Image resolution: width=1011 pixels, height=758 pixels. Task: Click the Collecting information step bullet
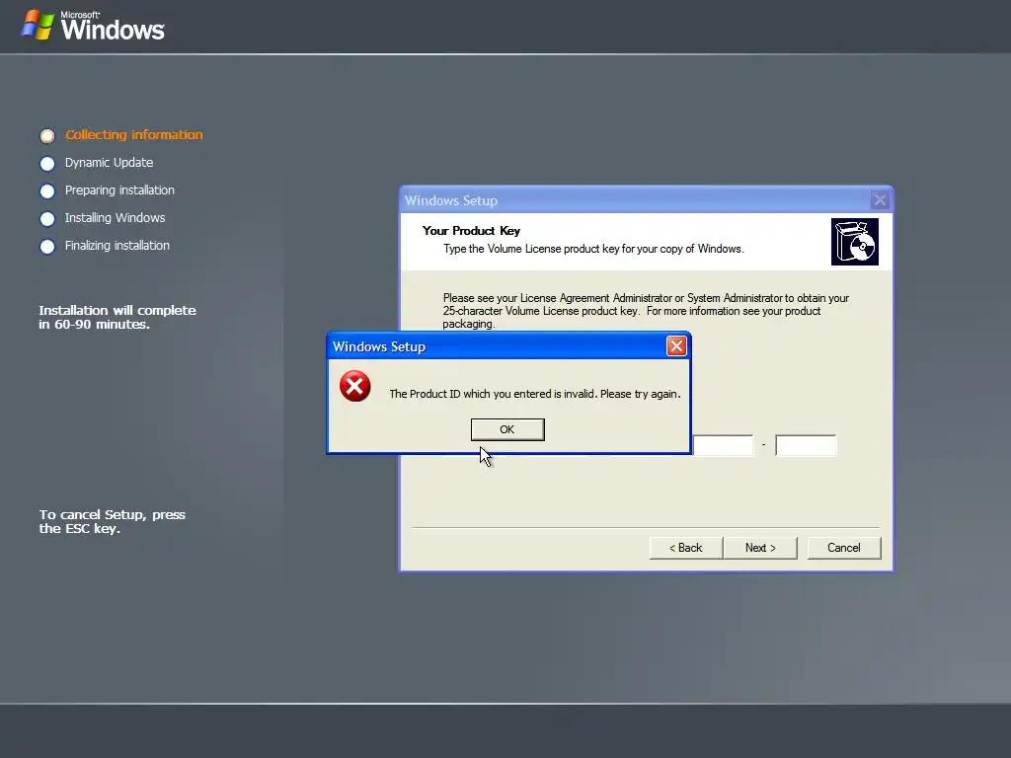coord(47,135)
